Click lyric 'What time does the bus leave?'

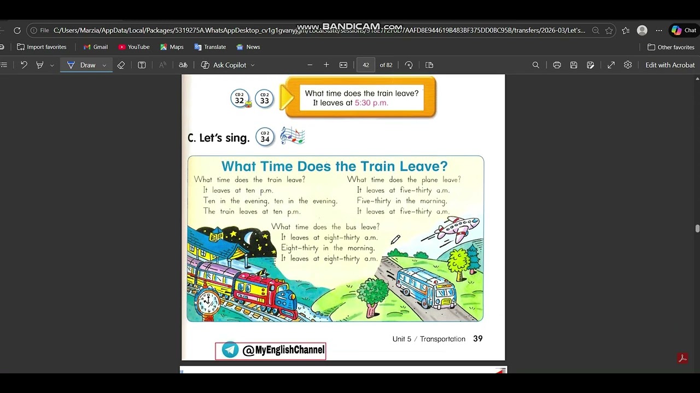coord(325,227)
